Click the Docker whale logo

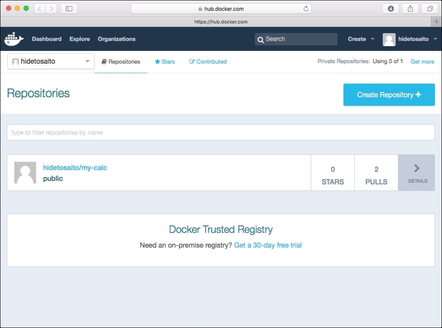tap(14, 39)
